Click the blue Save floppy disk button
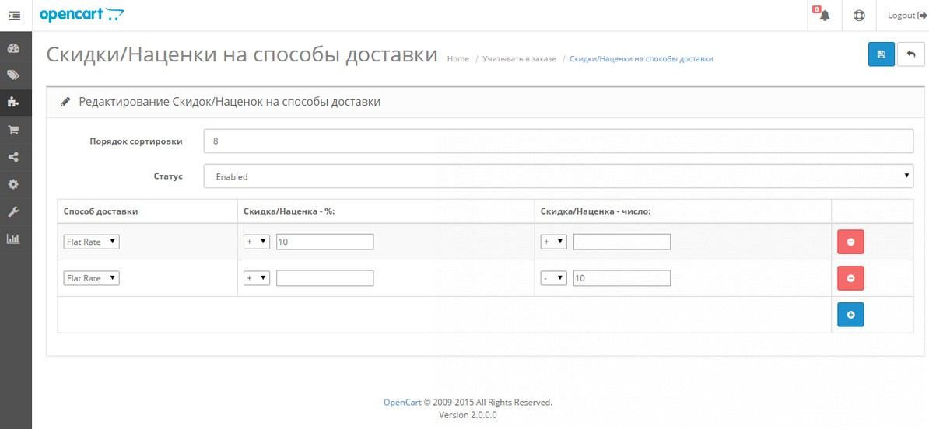This screenshot has width=929, height=429. point(881,54)
